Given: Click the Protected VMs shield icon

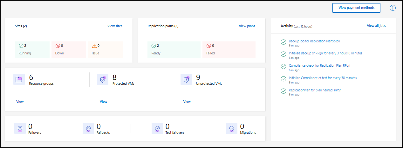Looking at the screenshot, I should 103,80.
